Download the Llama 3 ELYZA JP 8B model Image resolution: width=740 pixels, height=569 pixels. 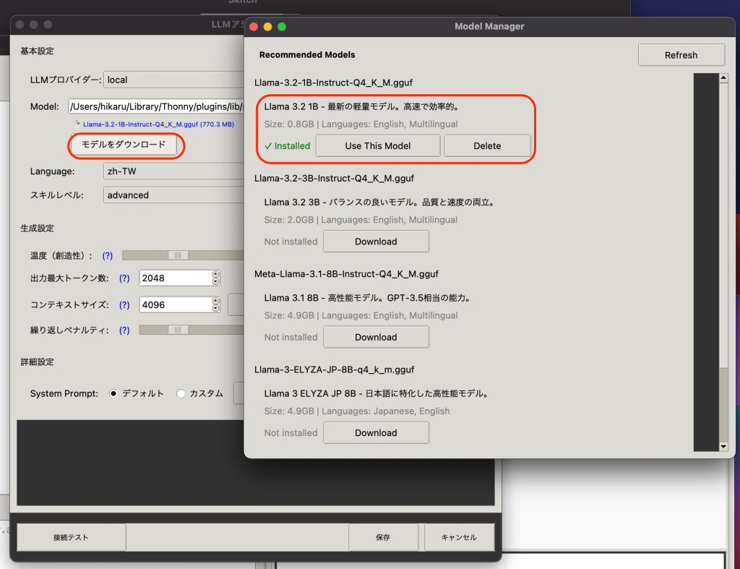[376, 432]
